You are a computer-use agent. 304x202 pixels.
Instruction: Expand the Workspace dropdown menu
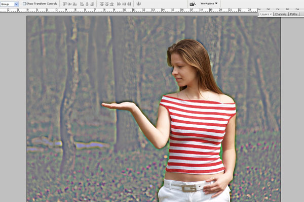coord(209,3)
